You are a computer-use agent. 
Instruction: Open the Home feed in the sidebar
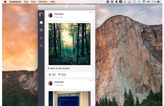[41, 23]
